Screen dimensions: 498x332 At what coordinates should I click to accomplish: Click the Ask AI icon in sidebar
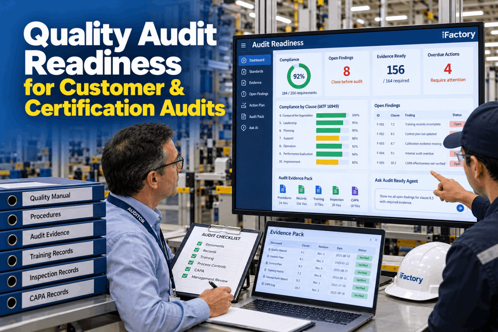tap(244, 128)
